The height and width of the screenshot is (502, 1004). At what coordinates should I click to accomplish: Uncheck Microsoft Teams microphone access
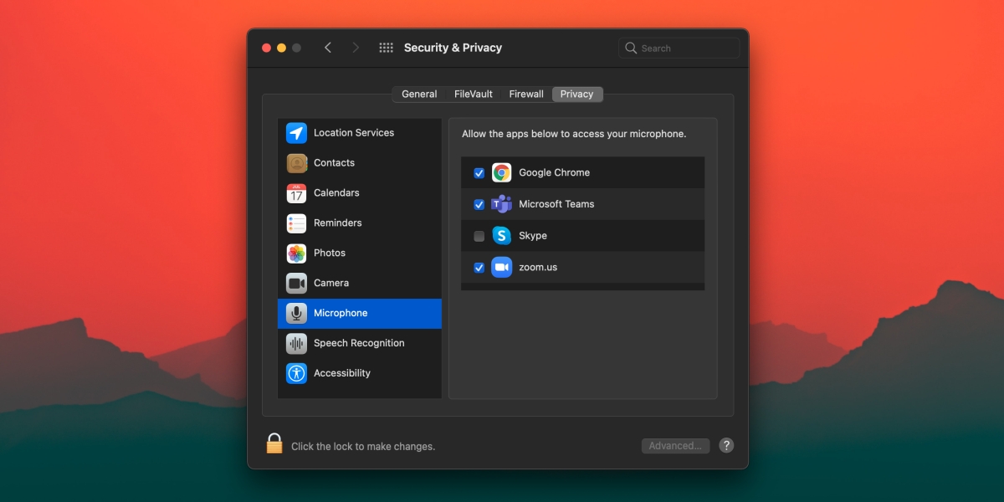coord(479,204)
